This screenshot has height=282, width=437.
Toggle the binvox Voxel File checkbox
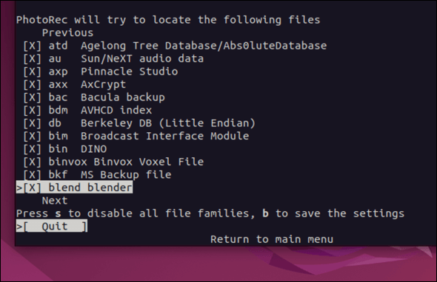[x=32, y=162]
